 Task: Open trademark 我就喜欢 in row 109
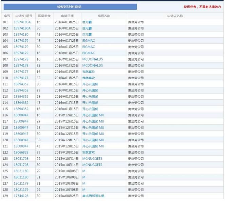point(89,72)
